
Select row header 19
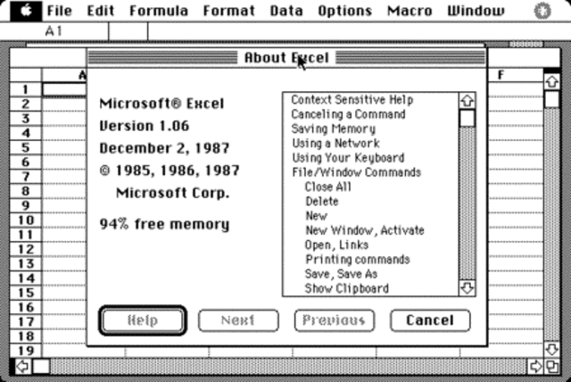[x=26, y=351]
